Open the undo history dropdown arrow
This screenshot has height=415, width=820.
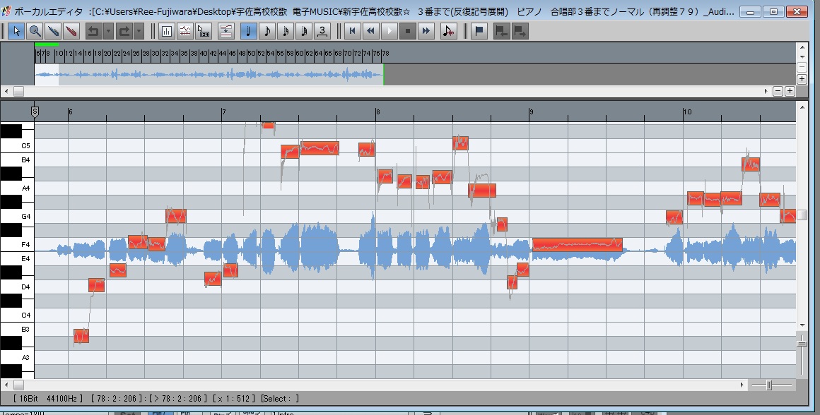(108, 31)
